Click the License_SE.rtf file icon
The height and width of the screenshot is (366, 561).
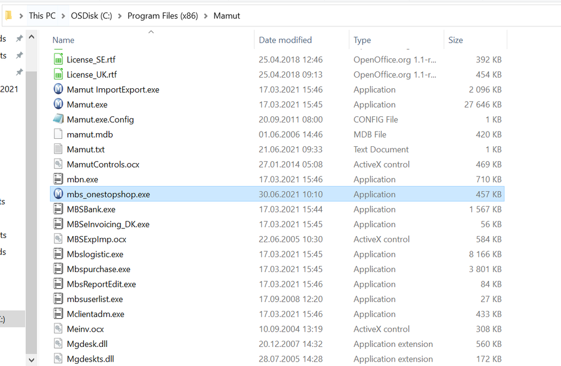[58, 60]
